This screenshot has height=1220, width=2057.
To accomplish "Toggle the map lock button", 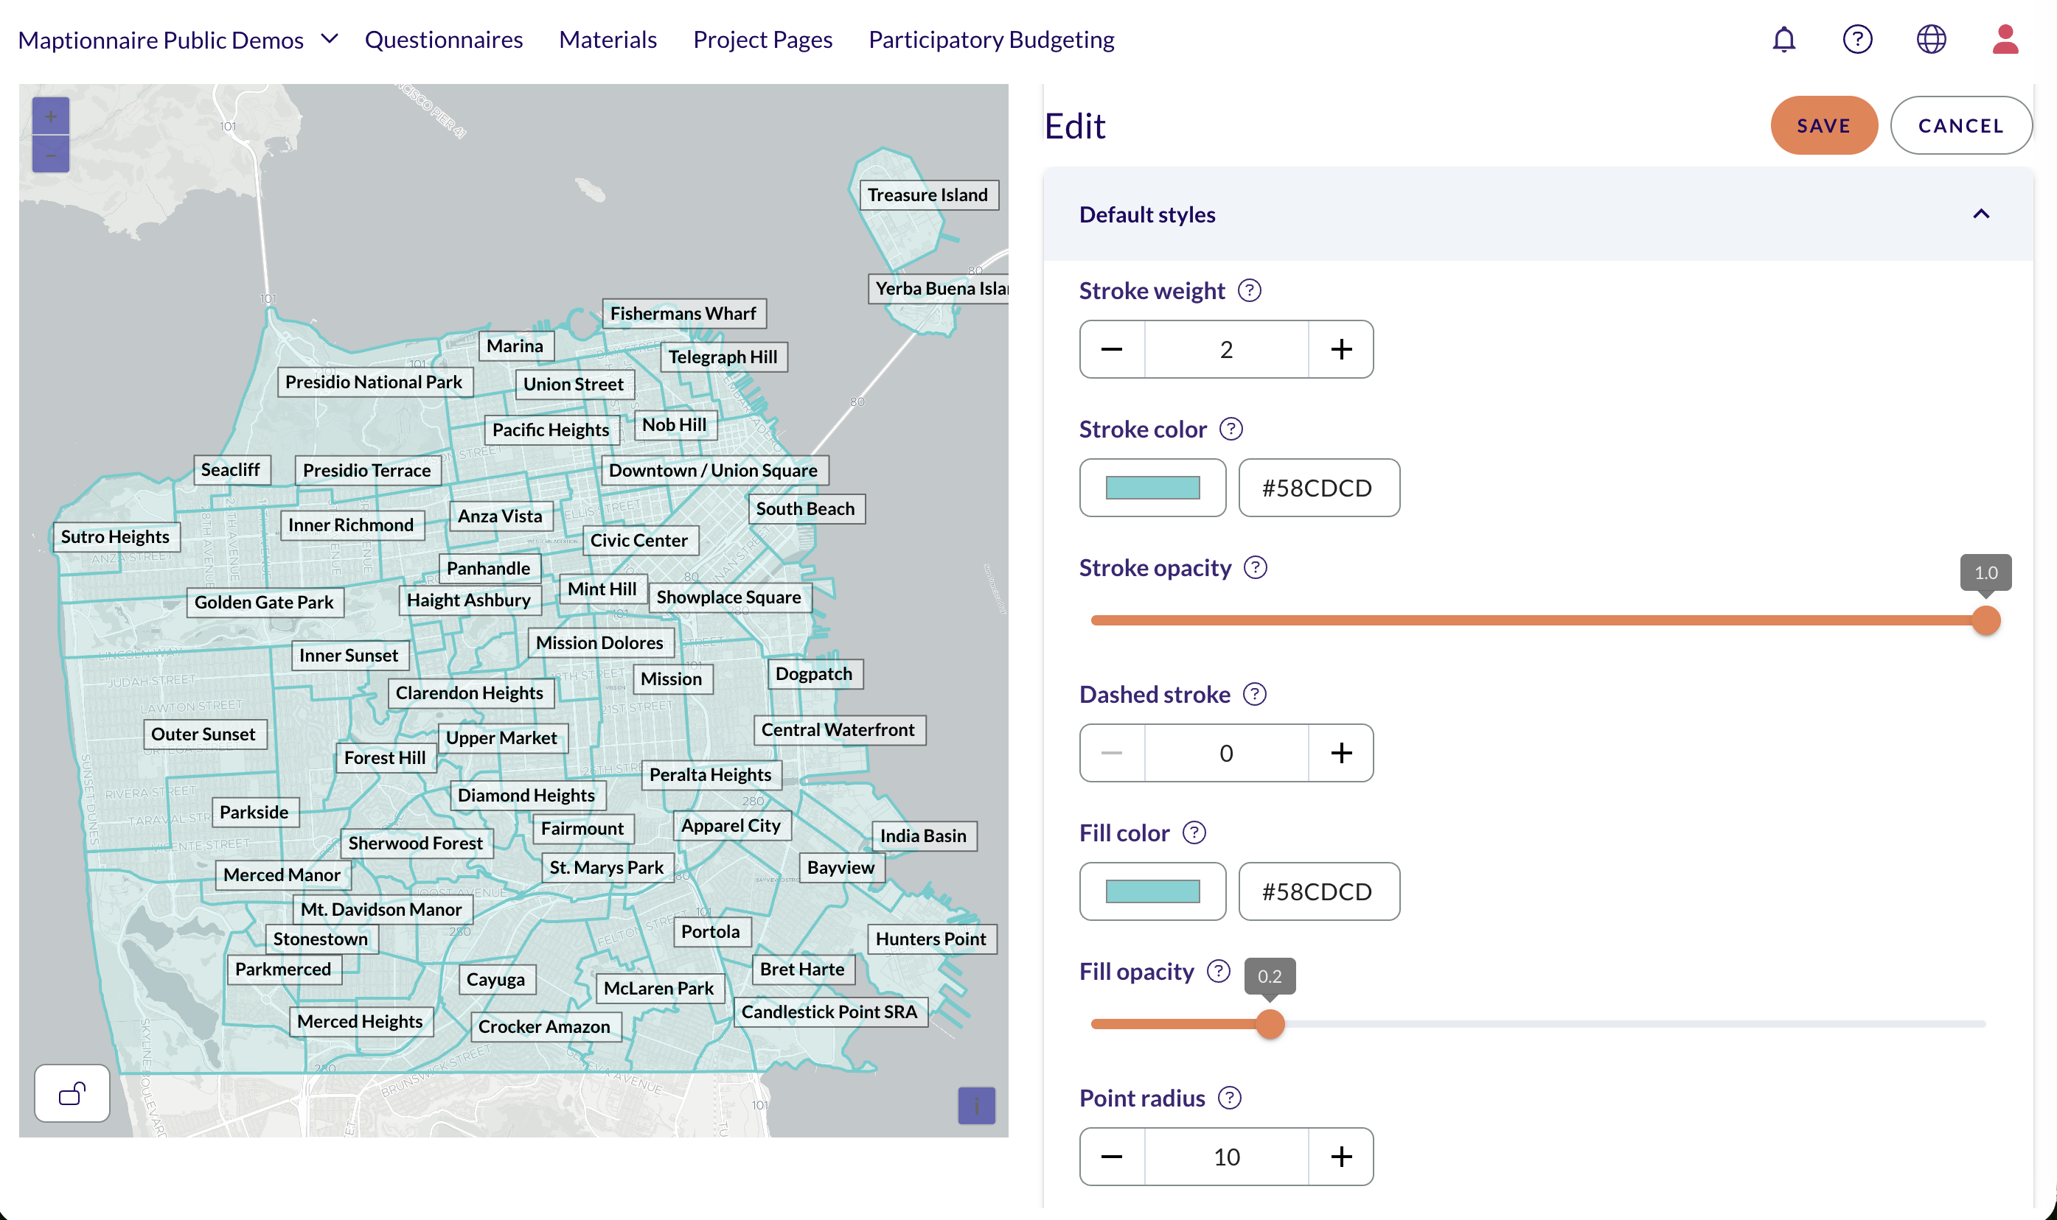I will click(72, 1093).
